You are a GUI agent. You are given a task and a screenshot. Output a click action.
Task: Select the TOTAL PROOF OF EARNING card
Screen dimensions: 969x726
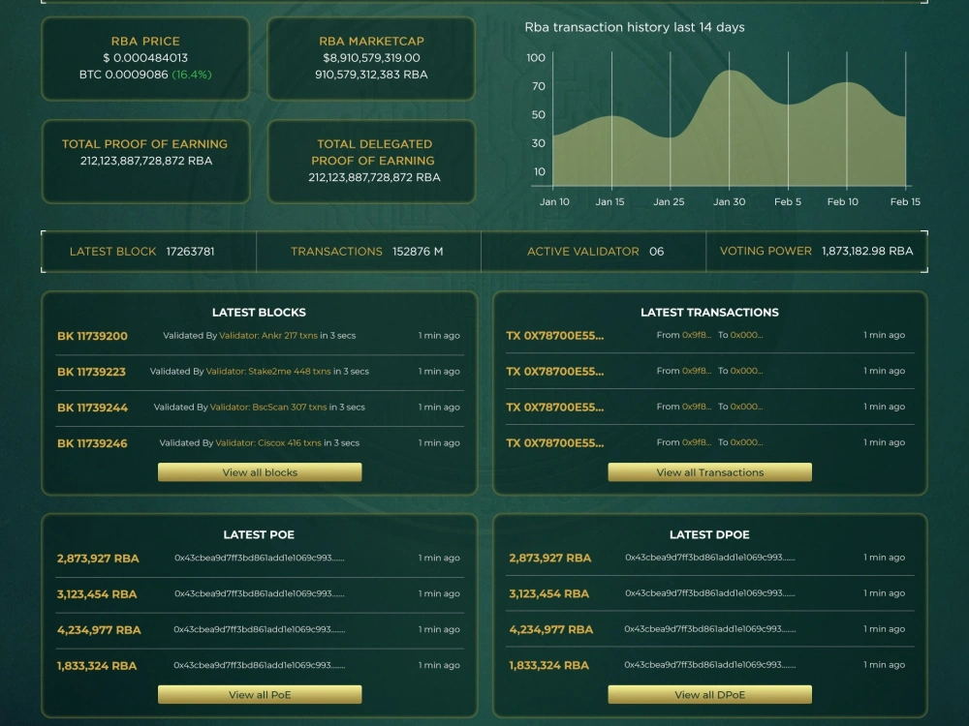click(145, 162)
